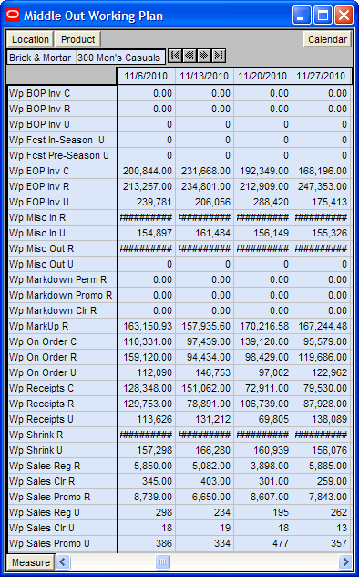Select the Wp On Order C row label
The width and height of the screenshot is (359, 577).
click(62, 341)
